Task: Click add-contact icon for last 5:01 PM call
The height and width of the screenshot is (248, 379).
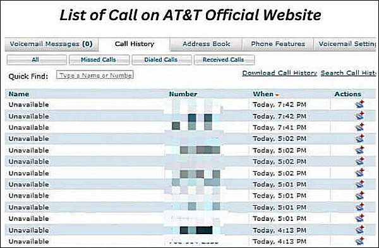Action: point(359,218)
